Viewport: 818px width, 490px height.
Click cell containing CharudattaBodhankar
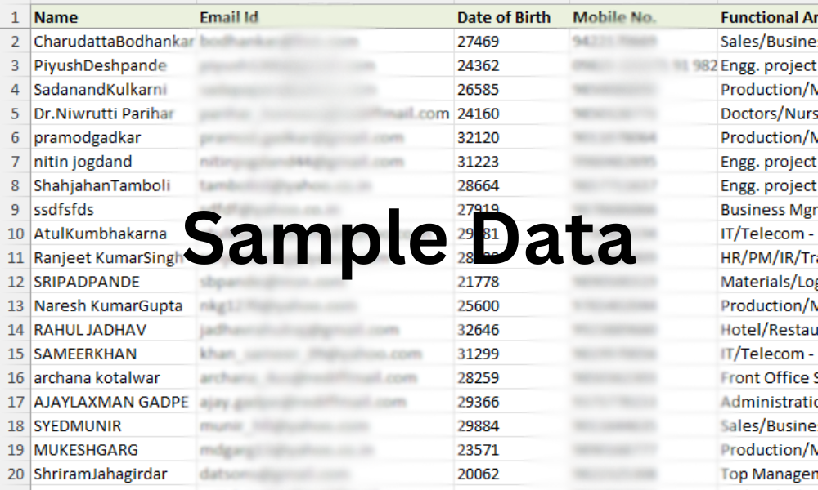pos(113,41)
